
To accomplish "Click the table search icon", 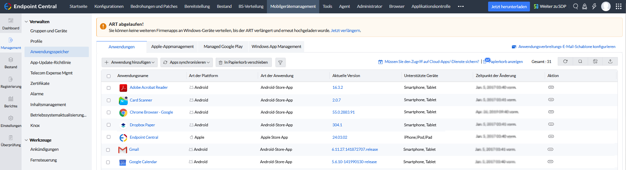I will pyautogui.click(x=580, y=61).
